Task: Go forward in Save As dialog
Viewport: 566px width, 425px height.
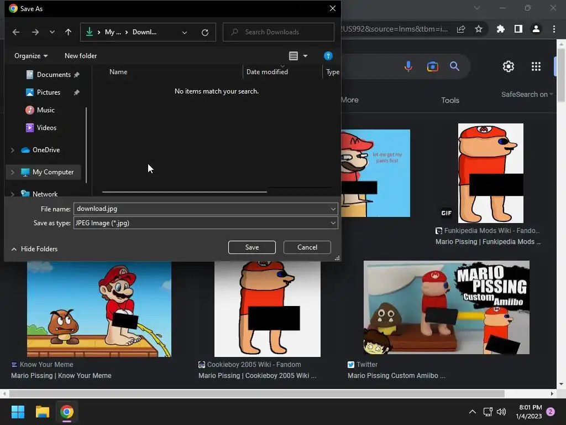Action: click(x=35, y=32)
